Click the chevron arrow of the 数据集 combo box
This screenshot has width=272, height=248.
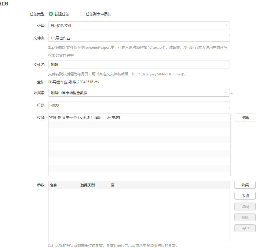coord(226,93)
